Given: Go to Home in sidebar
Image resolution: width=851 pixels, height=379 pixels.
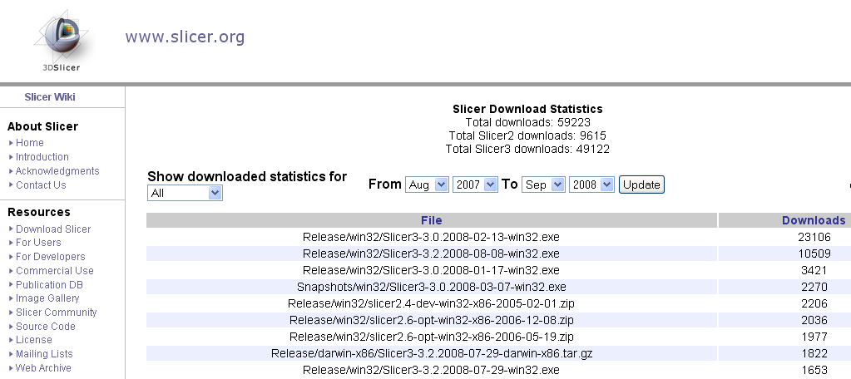Looking at the screenshot, I should [30, 143].
